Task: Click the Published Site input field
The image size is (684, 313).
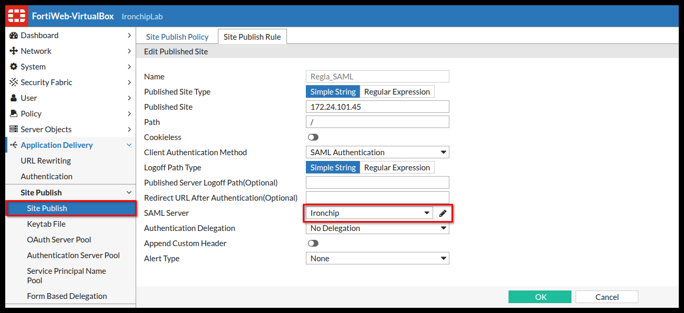Action: (377, 107)
